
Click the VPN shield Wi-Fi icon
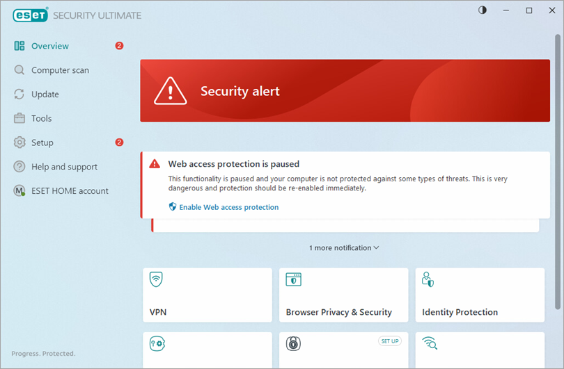pyautogui.click(x=156, y=279)
